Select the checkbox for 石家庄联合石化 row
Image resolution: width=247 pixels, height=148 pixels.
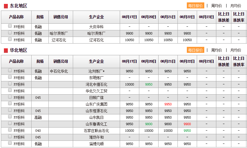pyautogui.click(x=10, y=130)
